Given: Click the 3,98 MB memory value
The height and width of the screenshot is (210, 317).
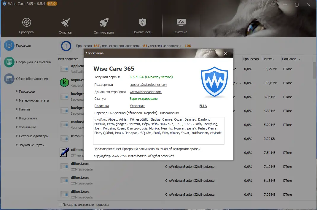Looking at the screenshot, I should click(270, 97).
